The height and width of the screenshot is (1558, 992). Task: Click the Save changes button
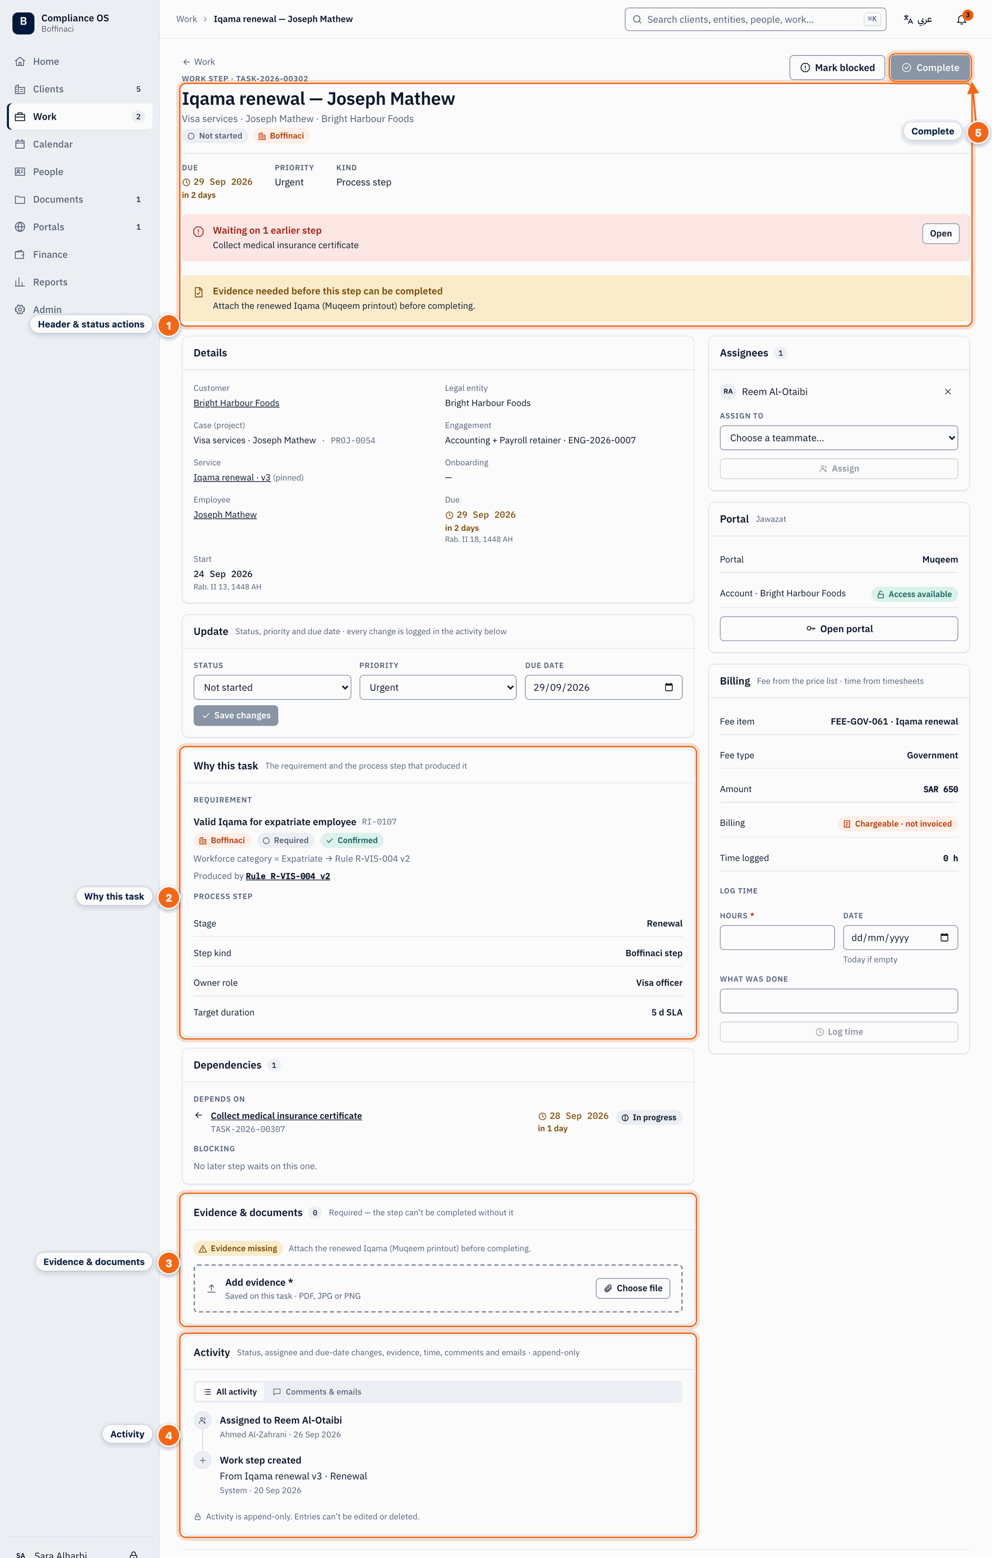(235, 716)
